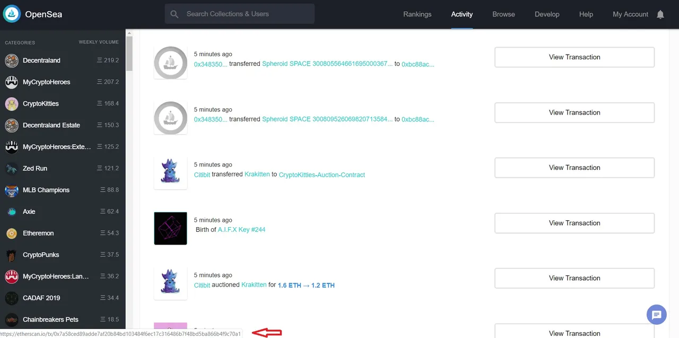Image resolution: width=679 pixels, height=338 pixels.
Task: Select MyCryptoHeroes category label
Action: pos(47,82)
